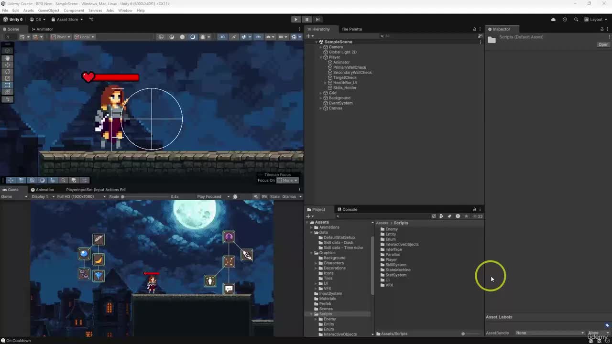This screenshot has height=344, width=612.
Task: Open the GameObject menu
Action: [x=49, y=11]
